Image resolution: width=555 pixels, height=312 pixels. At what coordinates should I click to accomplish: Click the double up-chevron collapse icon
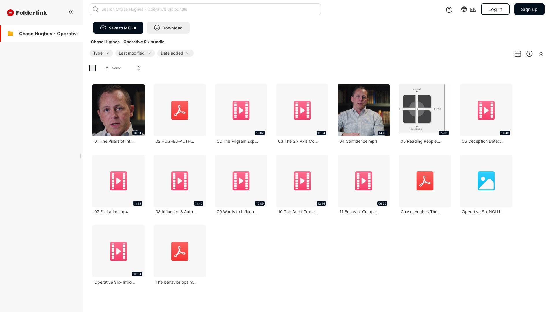pos(541,54)
